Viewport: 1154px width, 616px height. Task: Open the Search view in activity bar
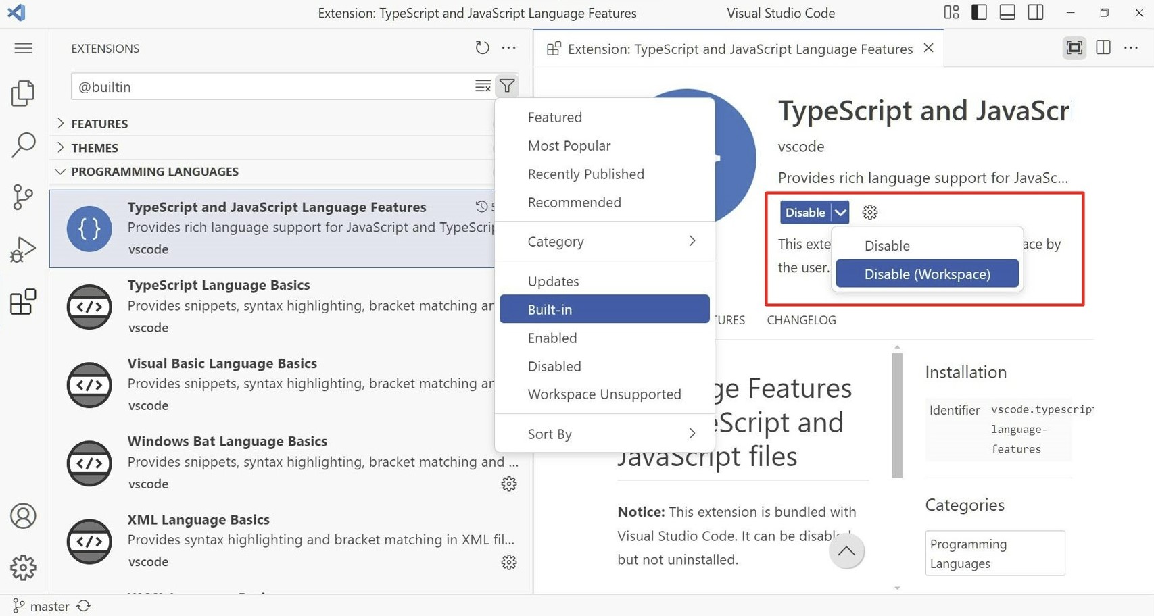tap(23, 145)
